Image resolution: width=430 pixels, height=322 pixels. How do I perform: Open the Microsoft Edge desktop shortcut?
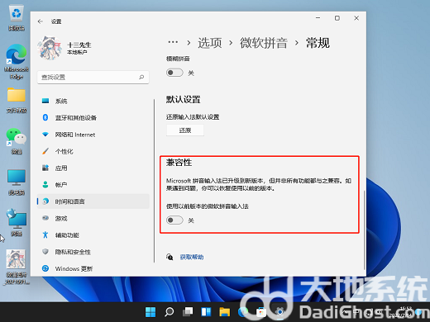tap(17, 62)
